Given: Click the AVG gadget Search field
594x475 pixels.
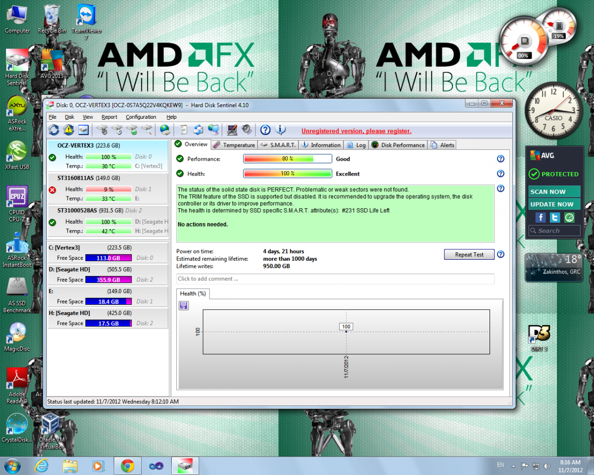Looking at the screenshot, I should tap(554, 231).
